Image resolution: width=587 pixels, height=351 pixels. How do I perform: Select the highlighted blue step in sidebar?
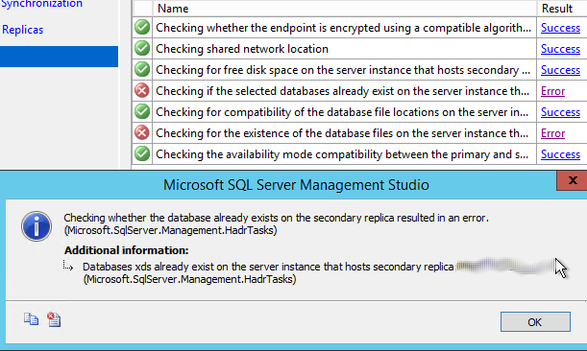[59, 57]
